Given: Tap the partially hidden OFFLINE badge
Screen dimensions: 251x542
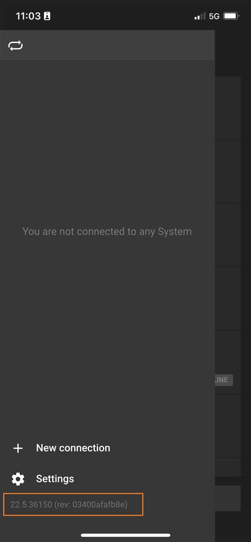Looking at the screenshot, I should (x=223, y=380).
